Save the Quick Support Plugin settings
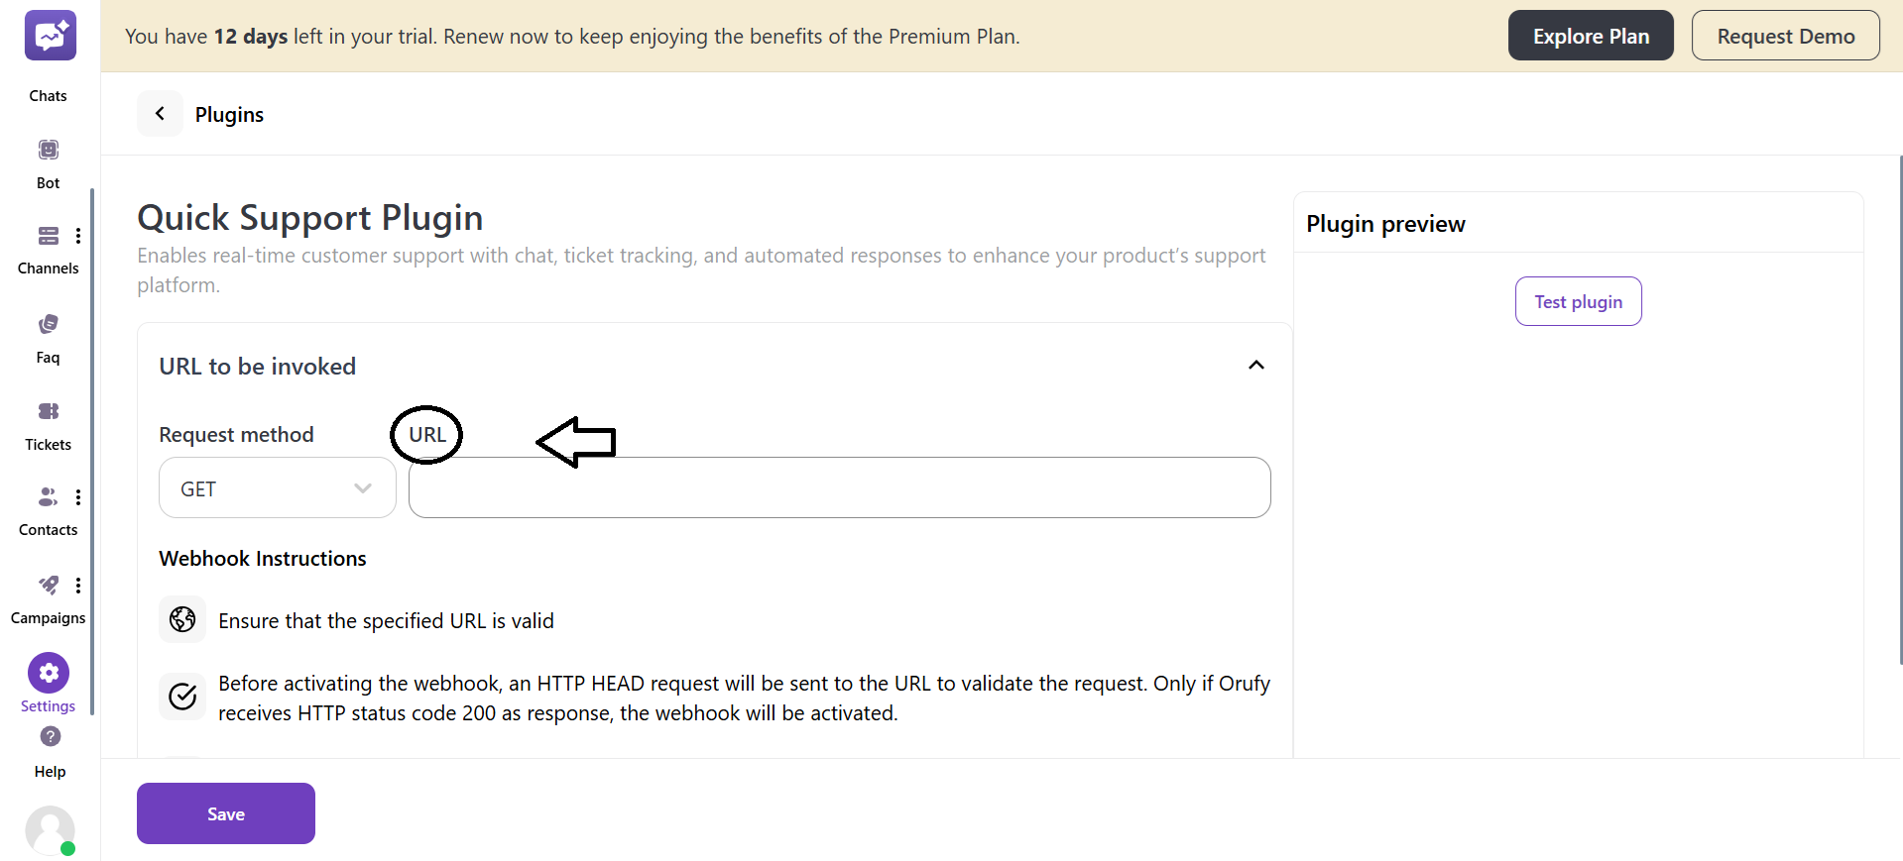The width and height of the screenshot is (1903, 861). coord(225,813)
